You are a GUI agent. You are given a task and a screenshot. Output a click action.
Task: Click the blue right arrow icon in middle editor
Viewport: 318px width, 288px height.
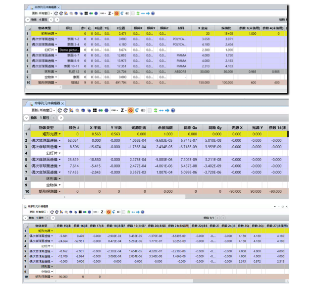point(167,111)
